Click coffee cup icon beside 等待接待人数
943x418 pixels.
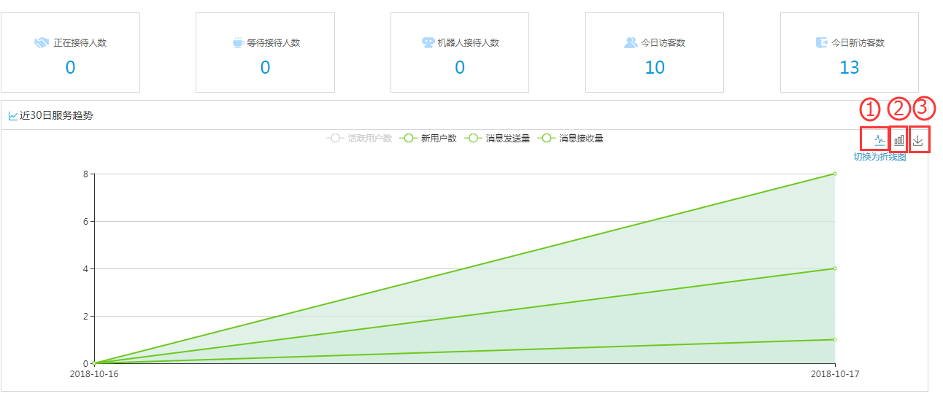[238, 43]
